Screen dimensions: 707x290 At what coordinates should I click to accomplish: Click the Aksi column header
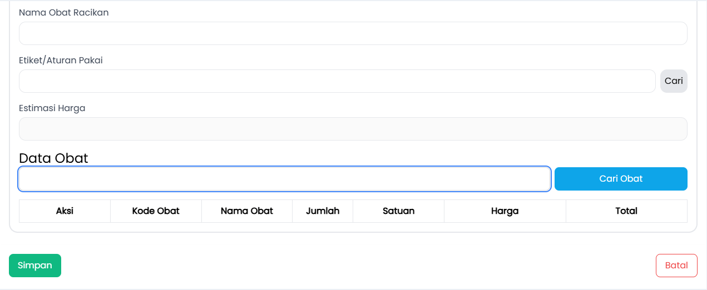(x=65, y=211)
